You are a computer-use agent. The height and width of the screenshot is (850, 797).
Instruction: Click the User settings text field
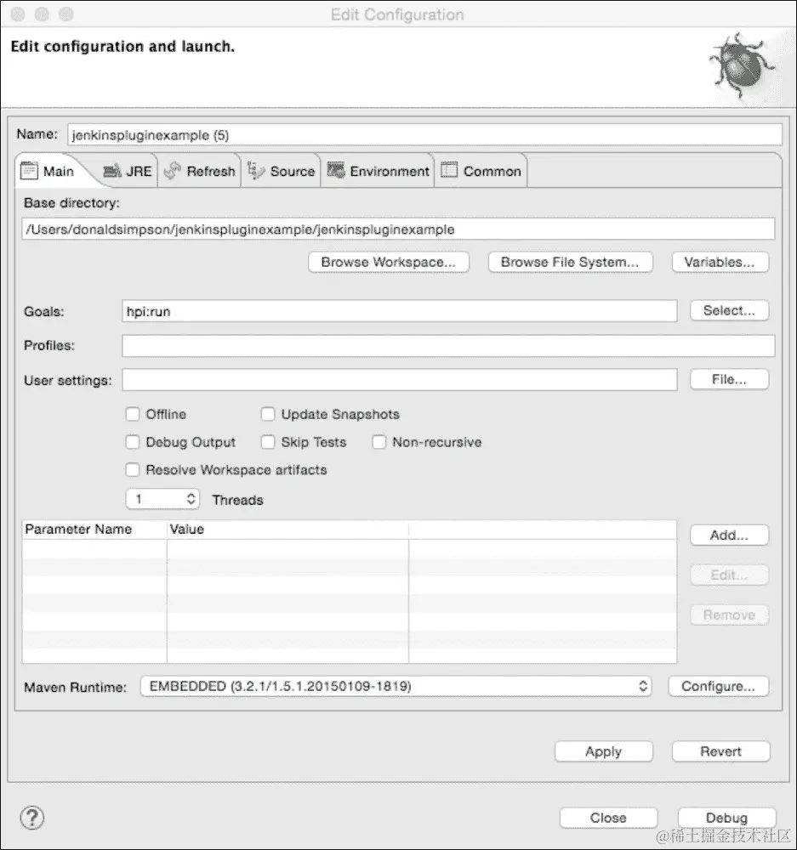click(x=399, y=379)
